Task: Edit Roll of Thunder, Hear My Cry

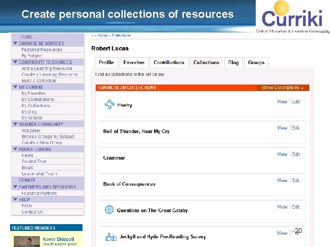Action: pos(296,128)
